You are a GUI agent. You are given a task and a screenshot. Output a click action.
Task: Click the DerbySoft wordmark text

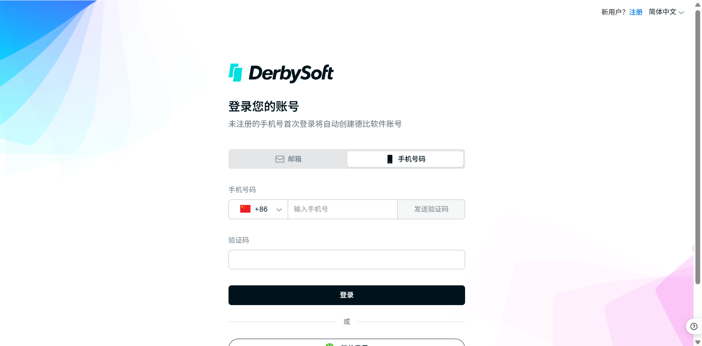291,73
